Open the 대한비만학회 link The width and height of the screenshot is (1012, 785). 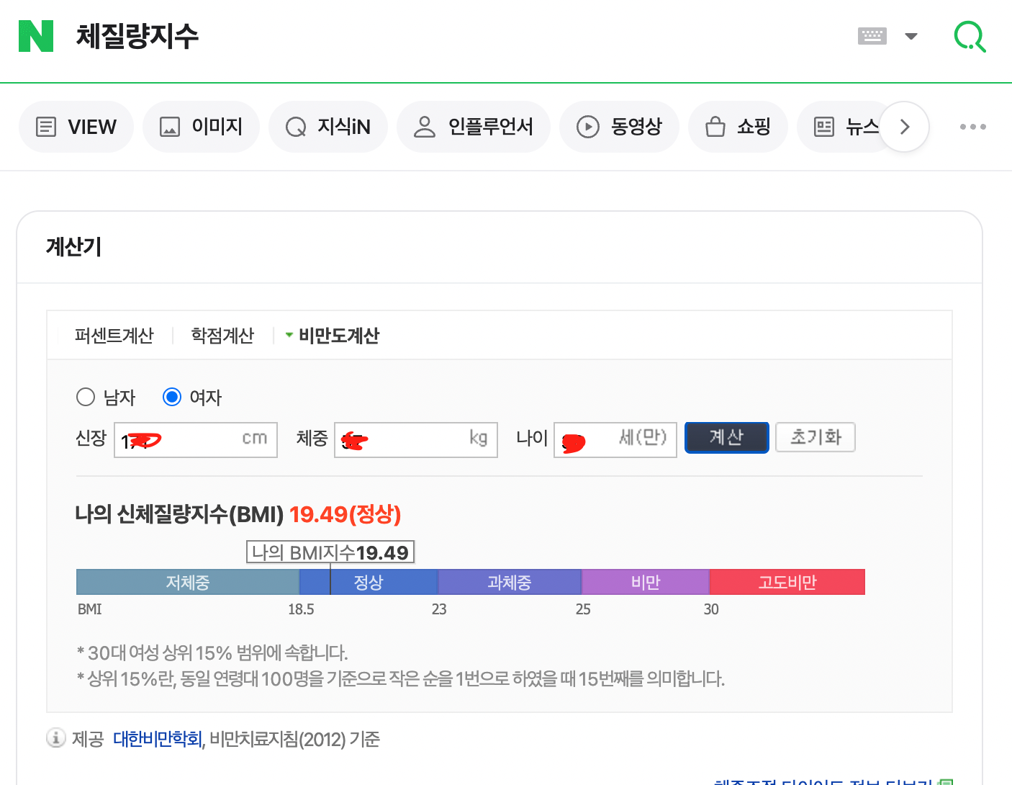coord(158,740)
